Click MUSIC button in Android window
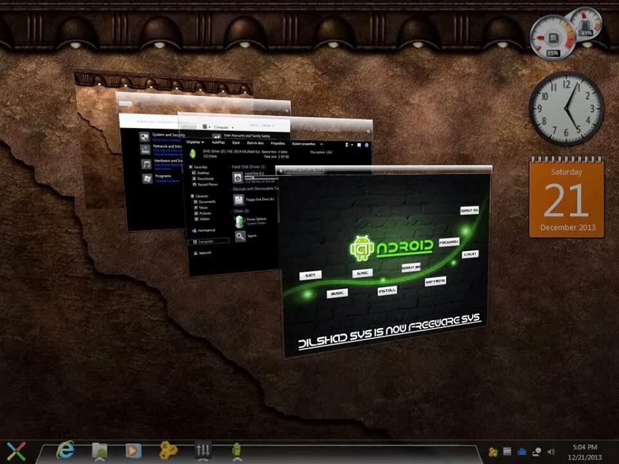The width and height of the screenshot is (619, 464). coord(337,293)
